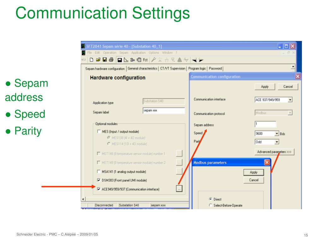Screen dimensions: 323x242
Task: Open the Edit menu
Action: tap(97, 53)
